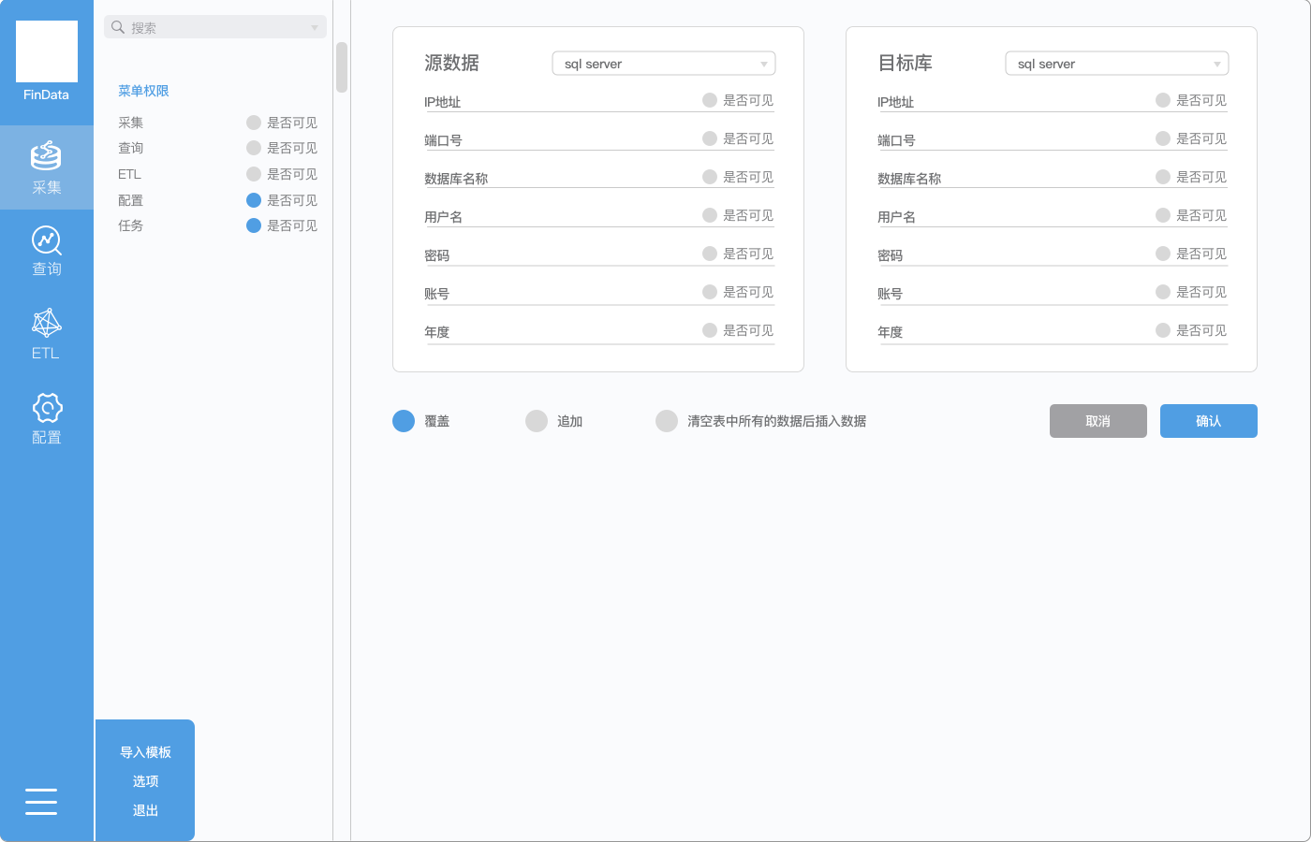Disable 任务 menu visibility
The image size is (1311, 842).
point(254,225)
